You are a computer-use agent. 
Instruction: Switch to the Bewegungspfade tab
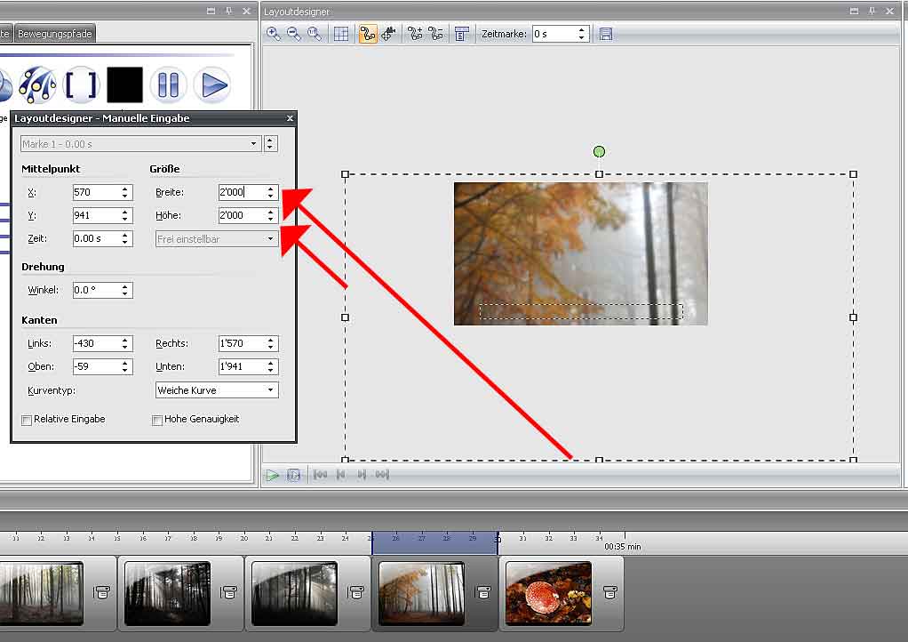54,34
